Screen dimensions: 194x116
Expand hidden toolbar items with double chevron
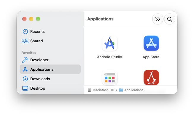tap(158, 19)
